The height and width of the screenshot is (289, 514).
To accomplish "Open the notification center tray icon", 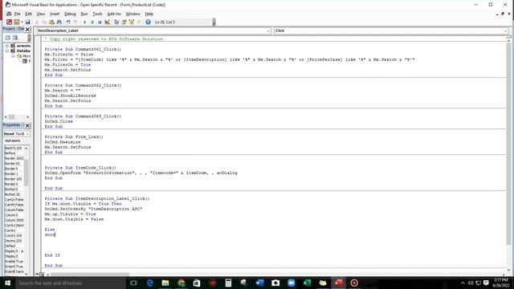I will pos(486,283).
